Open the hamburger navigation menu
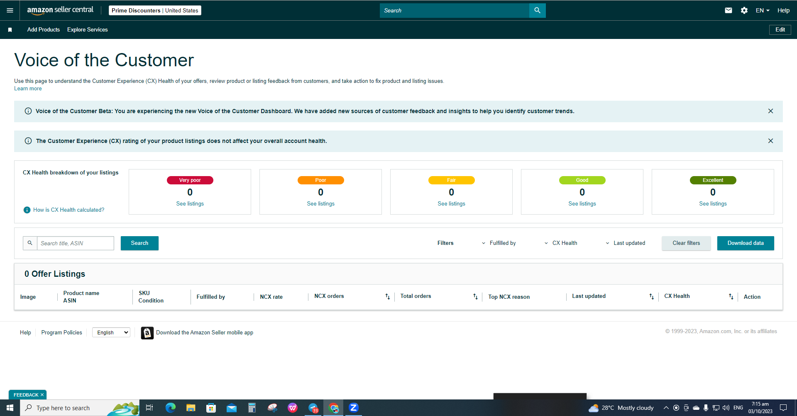 click(x=10, y=10)
